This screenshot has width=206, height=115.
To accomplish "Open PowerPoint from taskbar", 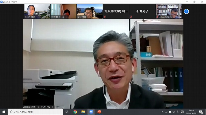I will coord(99,112).
